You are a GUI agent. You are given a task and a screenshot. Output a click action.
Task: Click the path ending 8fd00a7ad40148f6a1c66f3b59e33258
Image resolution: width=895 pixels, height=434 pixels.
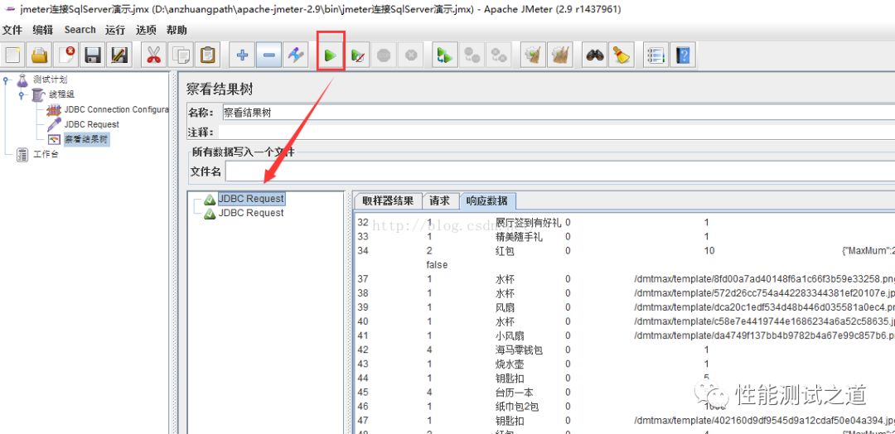coord(764,279)
